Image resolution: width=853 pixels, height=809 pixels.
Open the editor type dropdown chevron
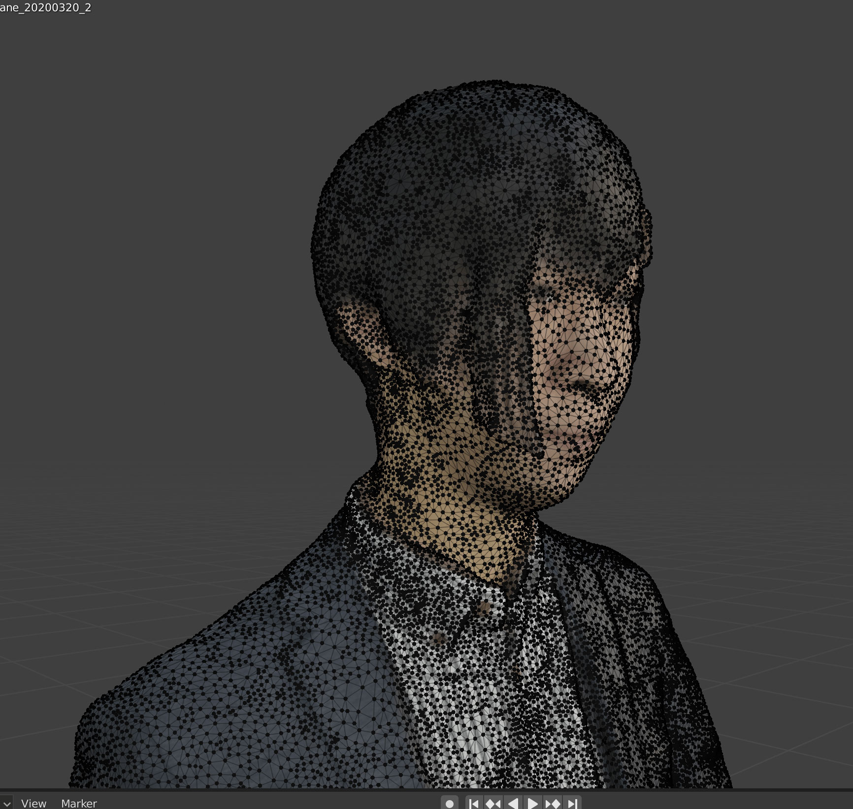(x=6, y=803)
